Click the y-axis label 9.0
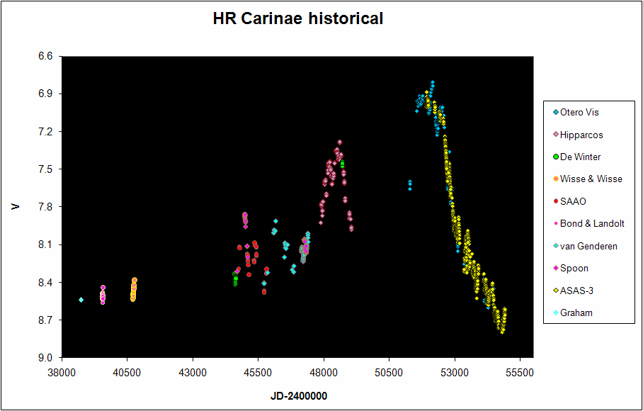This screenshot has height=411, width=643. coord(45,358)
